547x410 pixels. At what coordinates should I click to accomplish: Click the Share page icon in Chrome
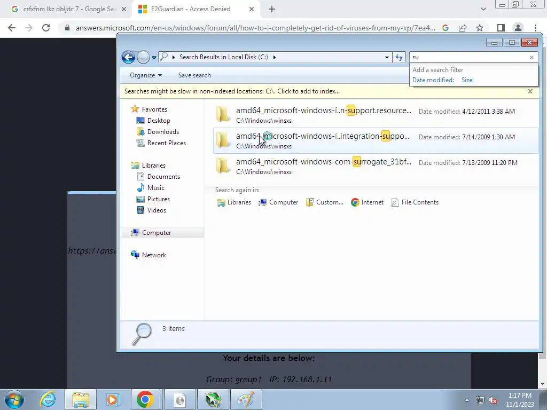tap(463, 28)
